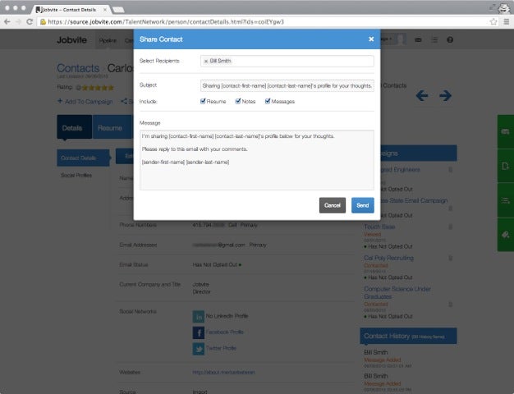Viewport: 514px width, 394px height.
Task: Delete Touch Base campaign trash icon
Action: click(x=451, y=227)
